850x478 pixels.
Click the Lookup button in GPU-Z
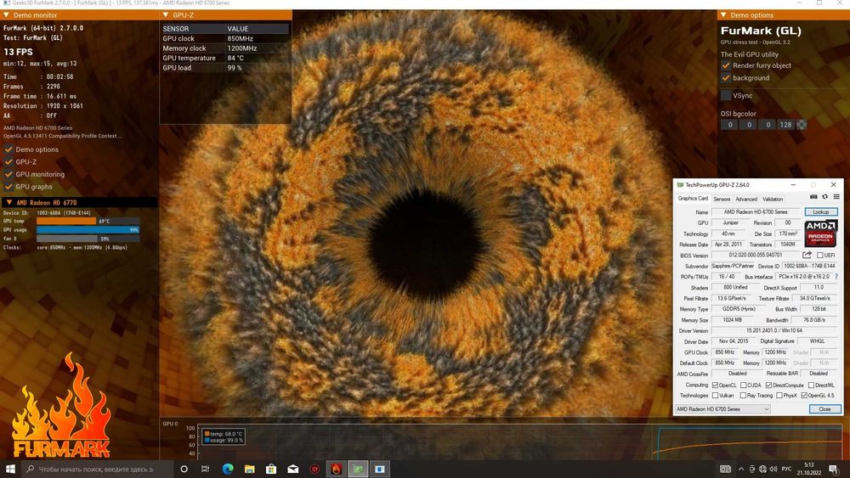point(821,211)
